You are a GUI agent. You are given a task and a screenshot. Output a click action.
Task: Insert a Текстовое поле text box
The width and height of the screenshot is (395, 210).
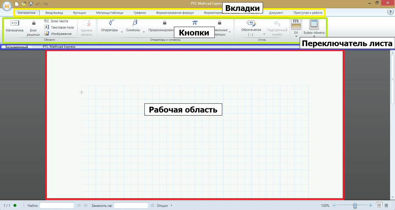(59, 27)
